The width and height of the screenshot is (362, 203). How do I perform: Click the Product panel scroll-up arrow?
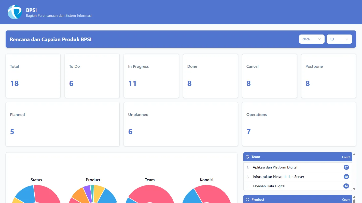click(x=354, y=197)
